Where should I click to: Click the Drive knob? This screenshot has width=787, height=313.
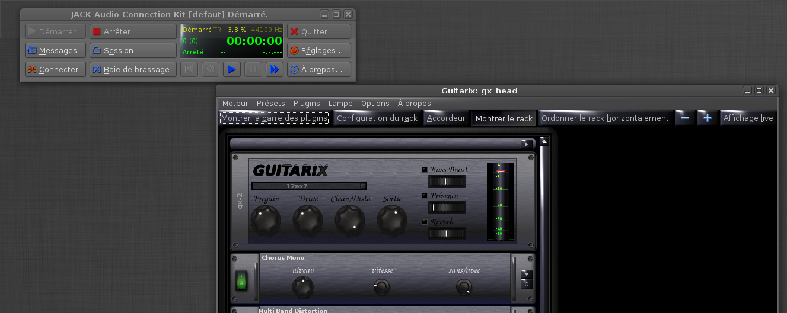tap(307, 220)
